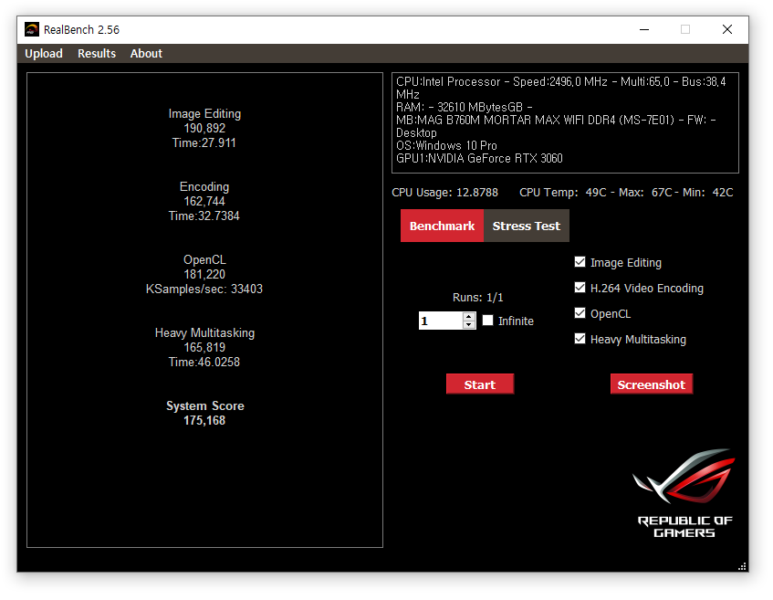This screenshot has width=773, height=600.
Task: Click the CPU Usage: 12.8788 readout
Action: pos(444,193)
